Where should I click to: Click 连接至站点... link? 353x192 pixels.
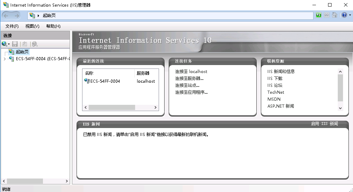click(187, 85)
